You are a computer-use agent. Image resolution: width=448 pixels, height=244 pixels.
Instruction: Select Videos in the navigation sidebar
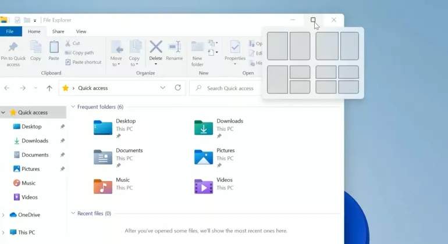[x=26, y=197]
